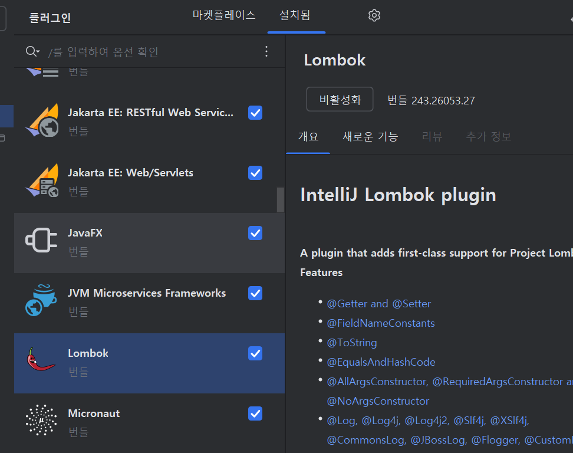Select Jakarta EE: Web/Servlets plugin name
This screenshot has height=453, width=573.
pos(130,173)
